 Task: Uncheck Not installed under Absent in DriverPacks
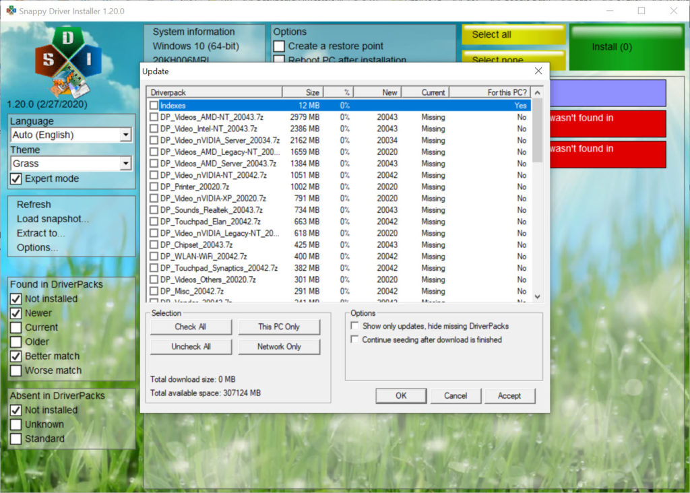pos(16,410)
